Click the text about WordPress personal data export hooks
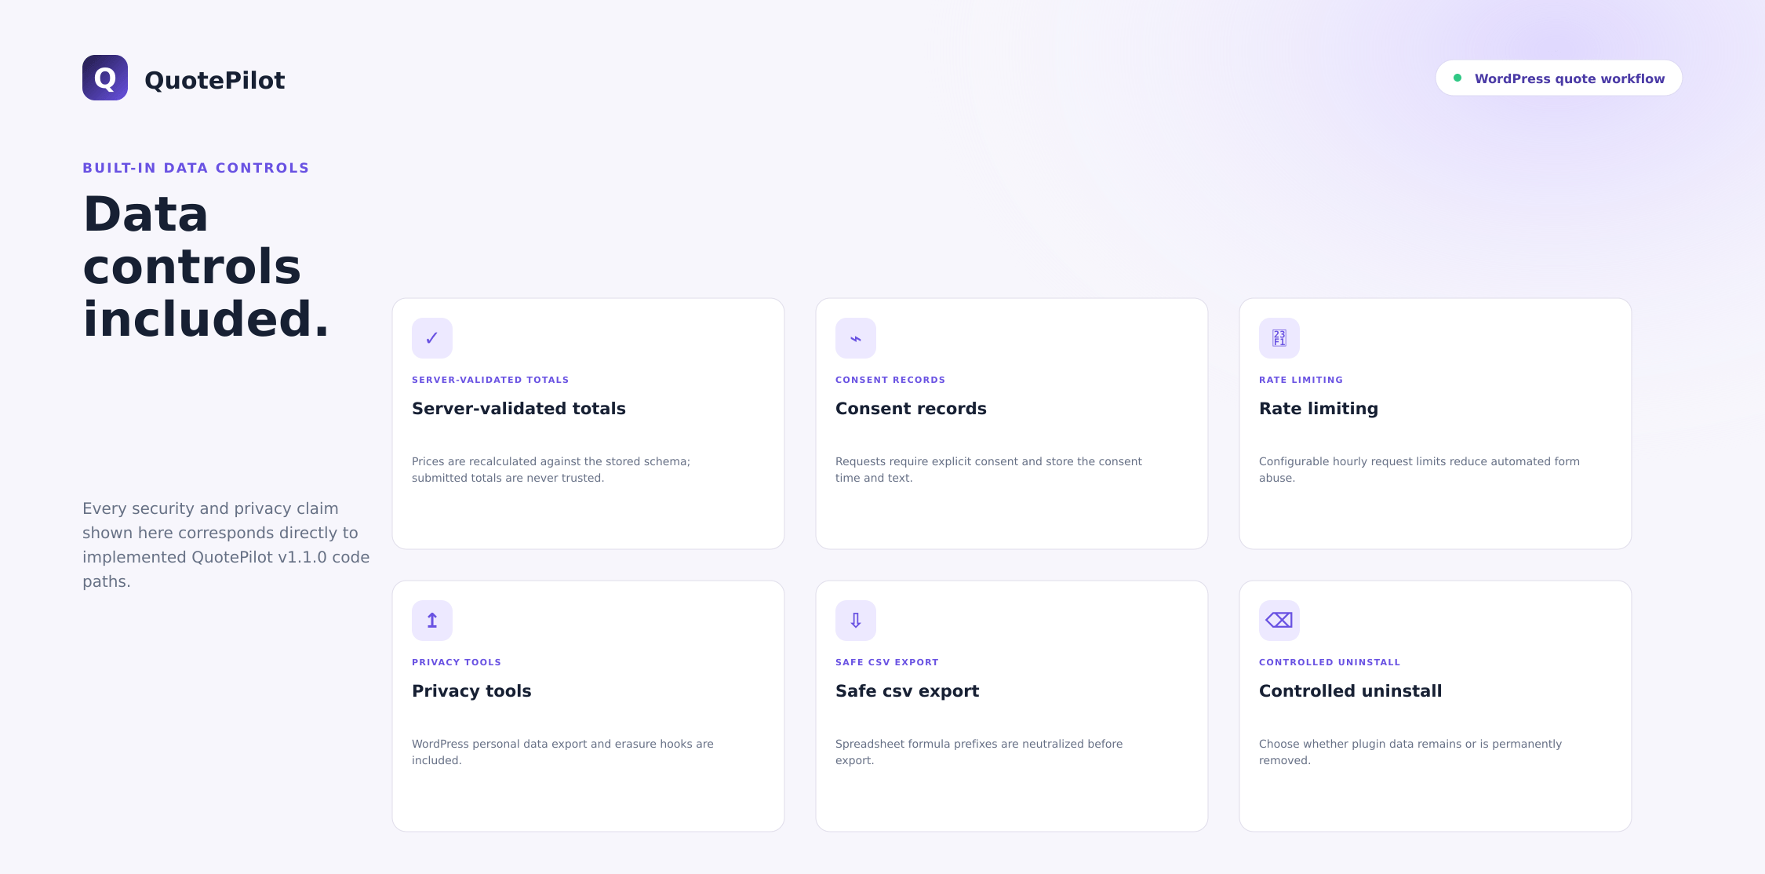 (562, 752)
